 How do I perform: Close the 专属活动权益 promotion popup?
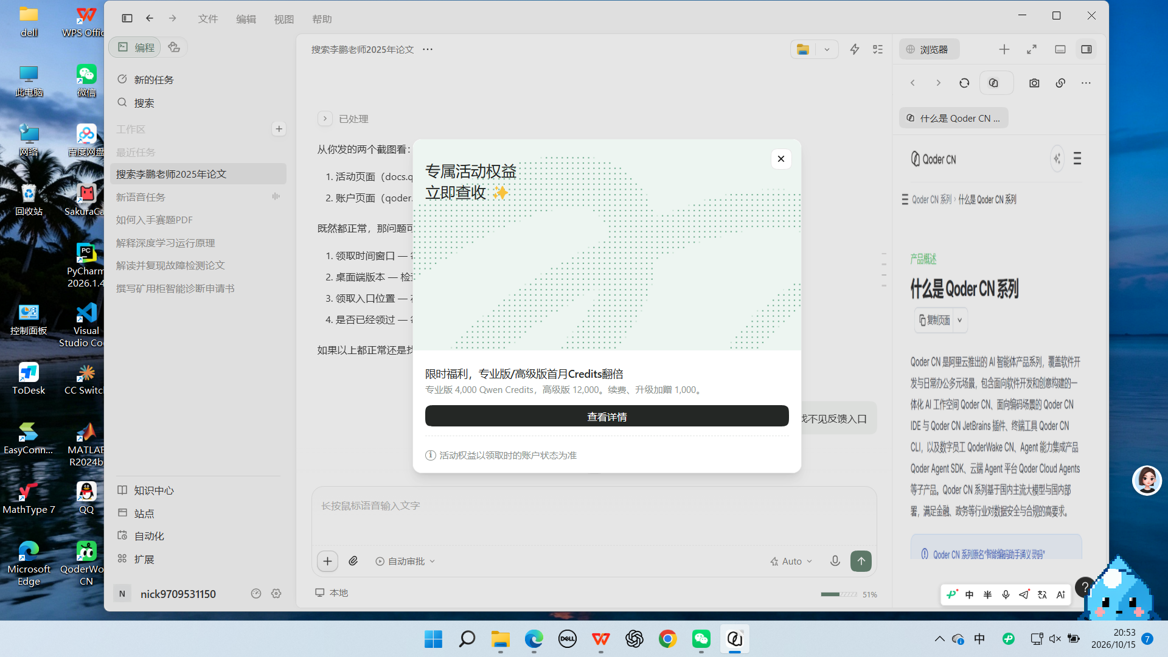coord(781,159)
